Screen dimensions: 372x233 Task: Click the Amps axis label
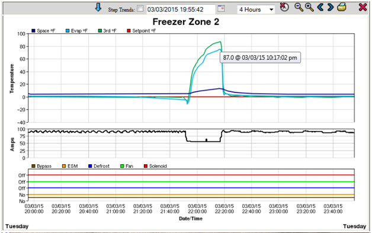point(12,144)
